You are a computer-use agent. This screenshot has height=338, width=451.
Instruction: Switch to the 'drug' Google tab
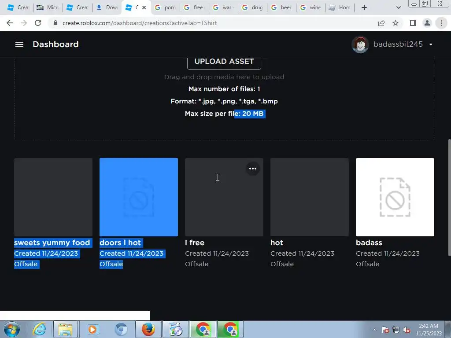click(252, 7)
